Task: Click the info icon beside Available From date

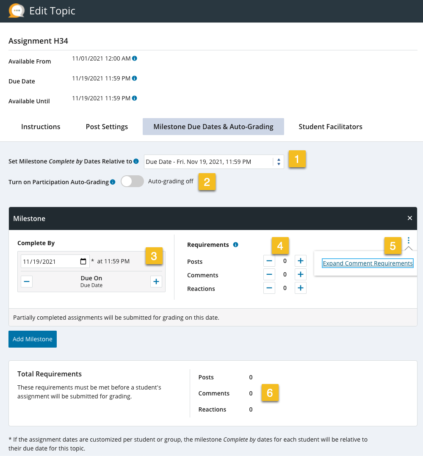Action: click(x=135, y=58)
